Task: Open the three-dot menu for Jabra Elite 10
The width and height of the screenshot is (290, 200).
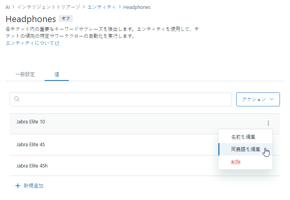Action: [x=268, y=123]
